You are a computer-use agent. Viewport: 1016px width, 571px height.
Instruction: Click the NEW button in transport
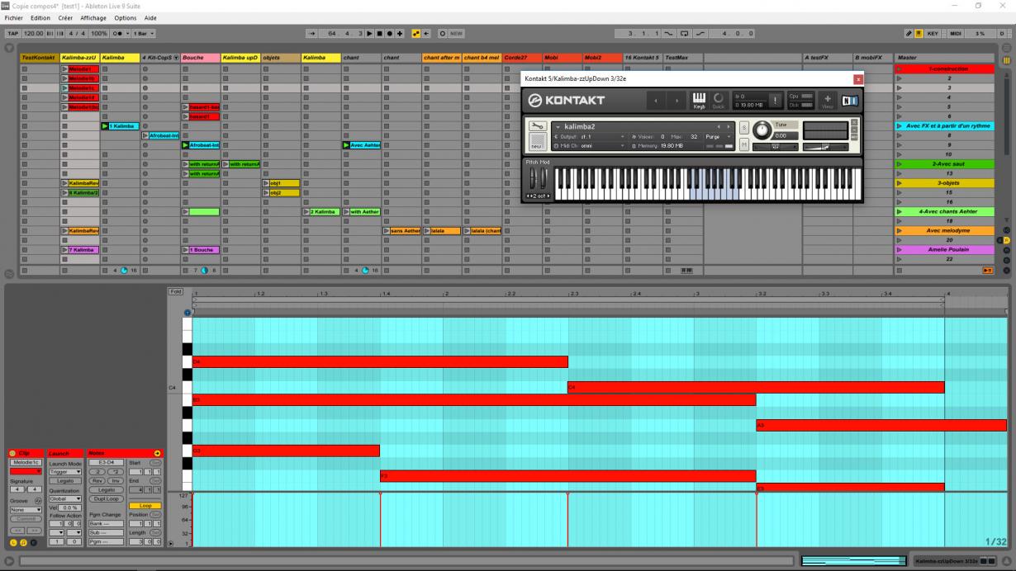click(x=456, y=34)
